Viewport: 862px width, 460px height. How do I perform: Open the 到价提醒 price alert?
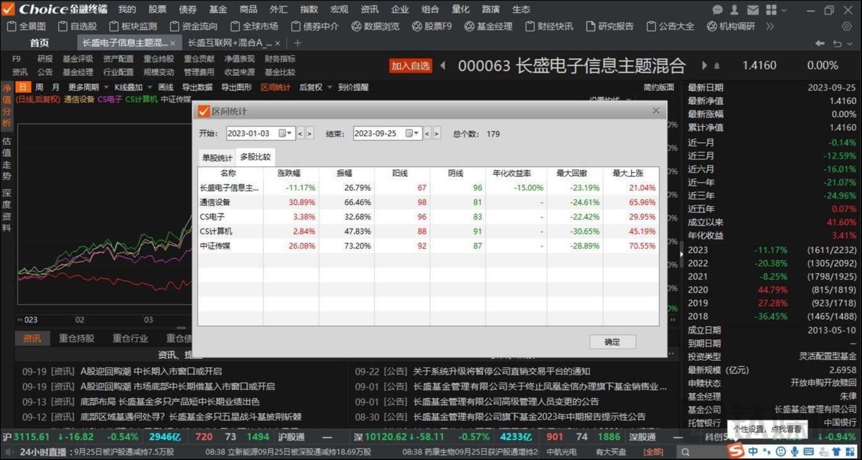click(353, 87)
